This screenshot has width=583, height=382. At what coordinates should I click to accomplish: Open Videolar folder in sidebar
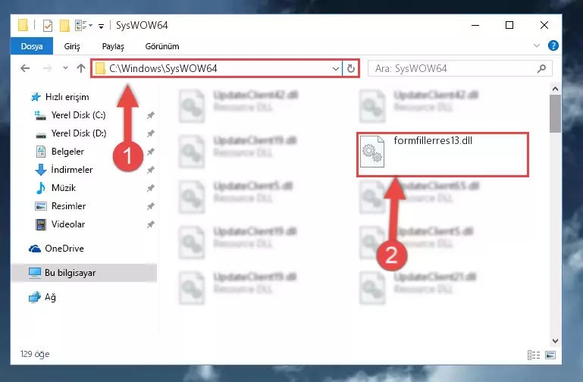(60, 224)
